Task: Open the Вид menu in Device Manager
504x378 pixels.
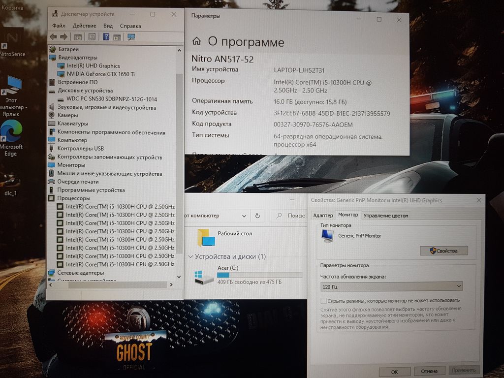Action: [108, 26]
